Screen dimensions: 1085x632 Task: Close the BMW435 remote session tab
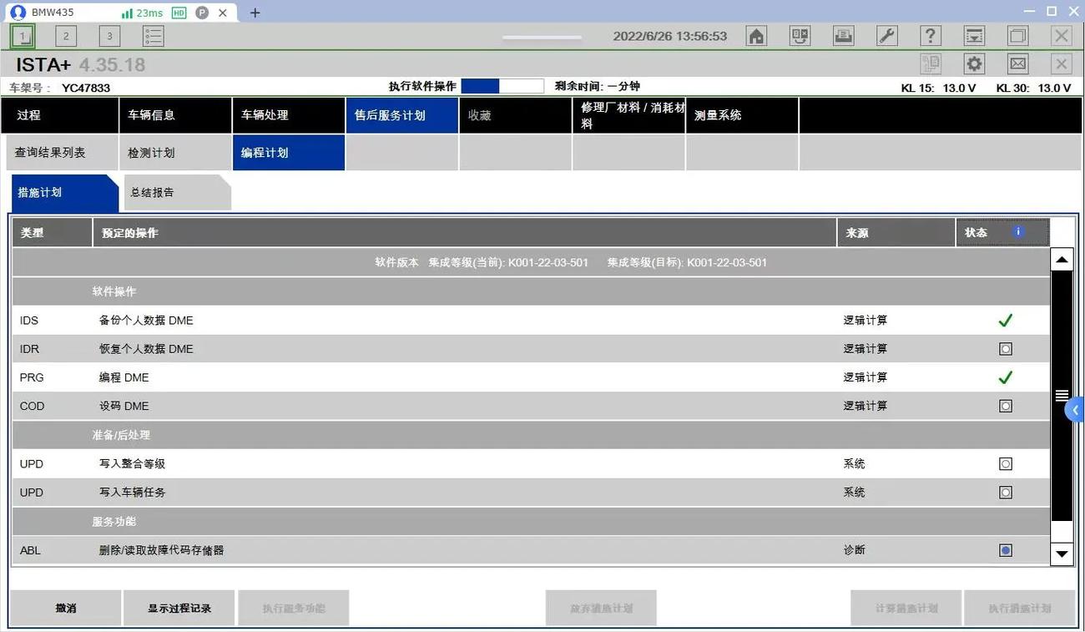222,13
